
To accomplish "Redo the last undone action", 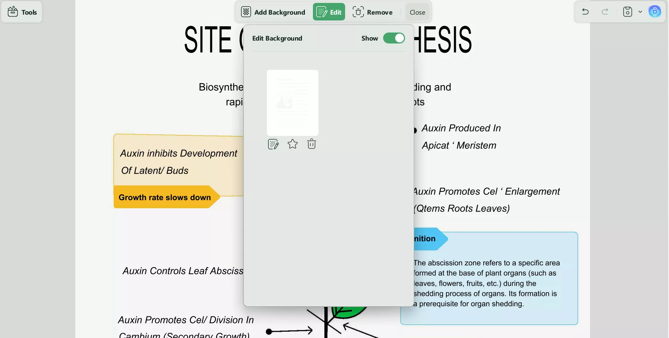I will pos(605,12).
